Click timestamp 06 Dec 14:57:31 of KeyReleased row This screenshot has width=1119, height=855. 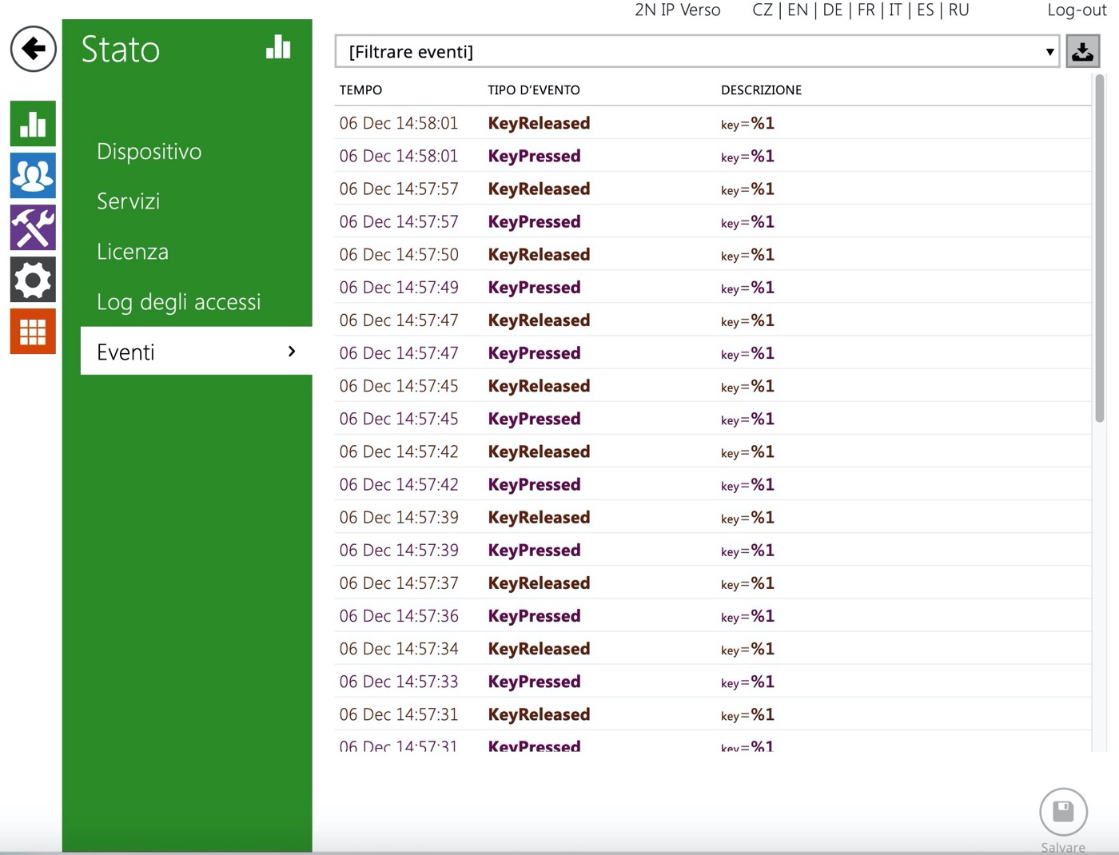399,714
